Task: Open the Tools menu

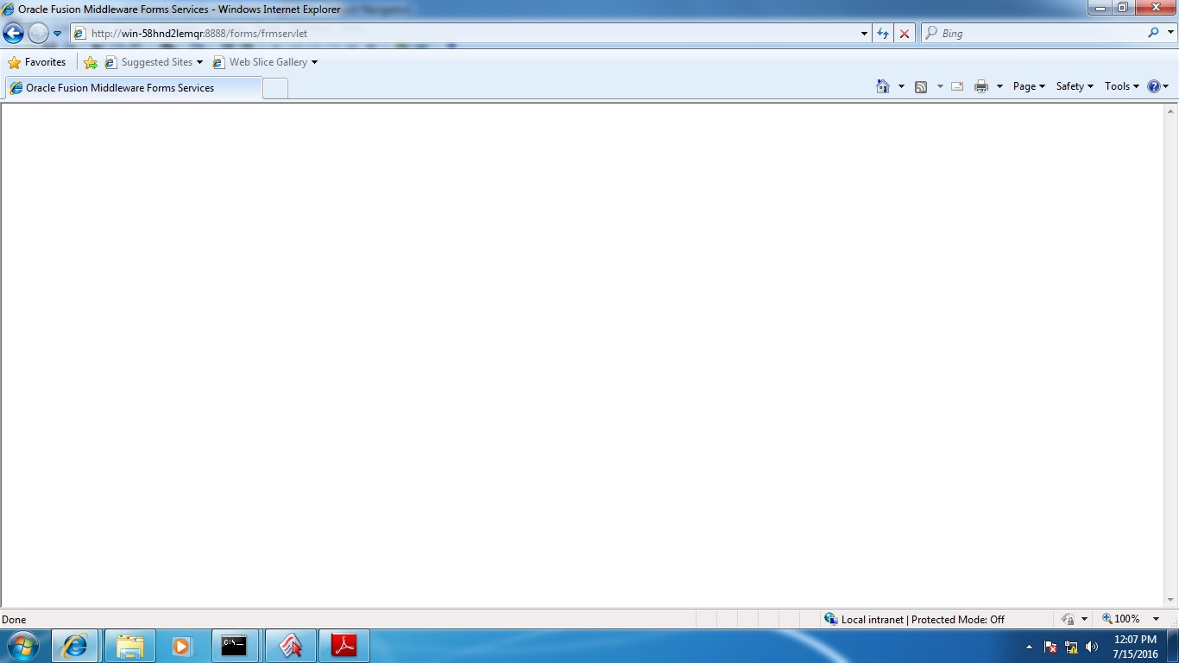Action: coord(1121,86)
